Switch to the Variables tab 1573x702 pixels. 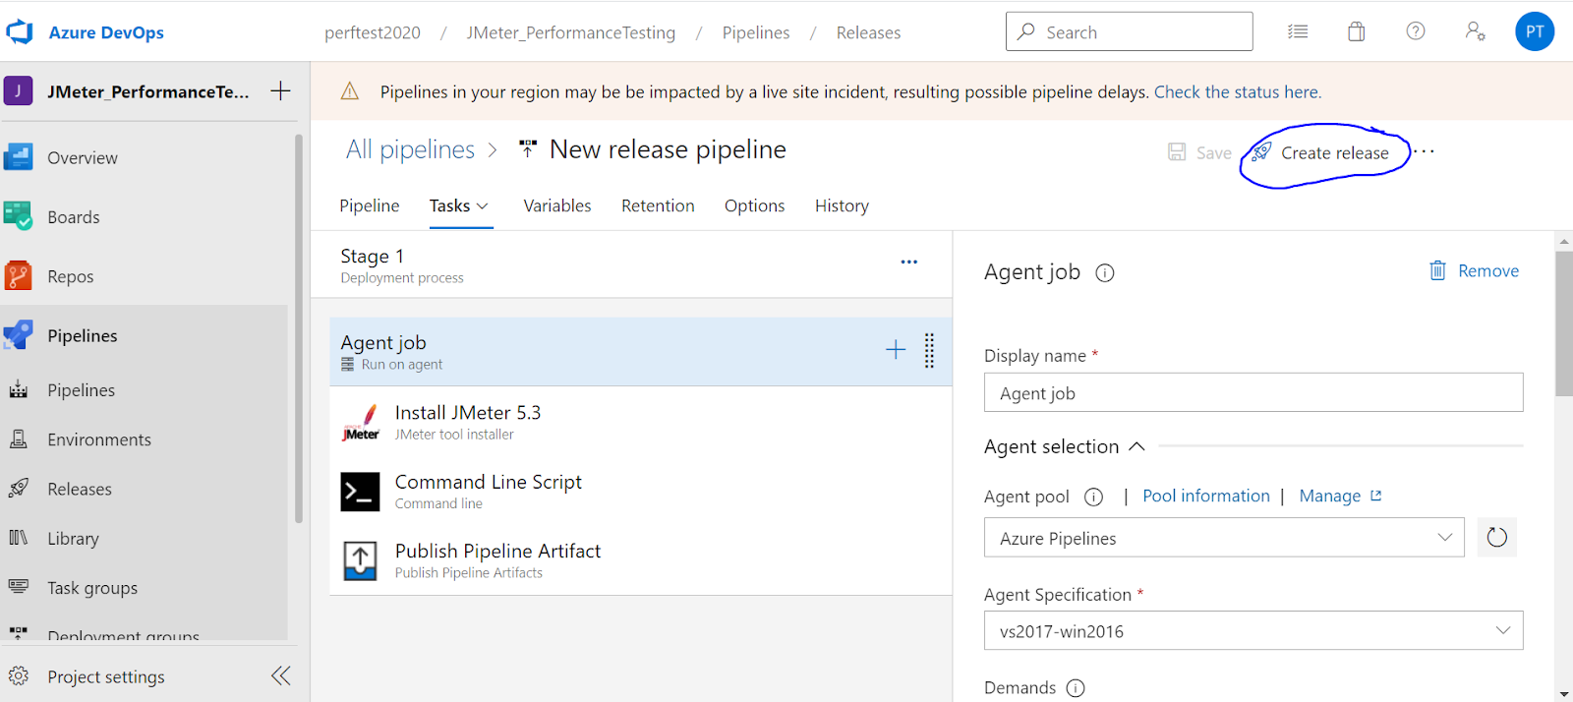tap(557, 205)
